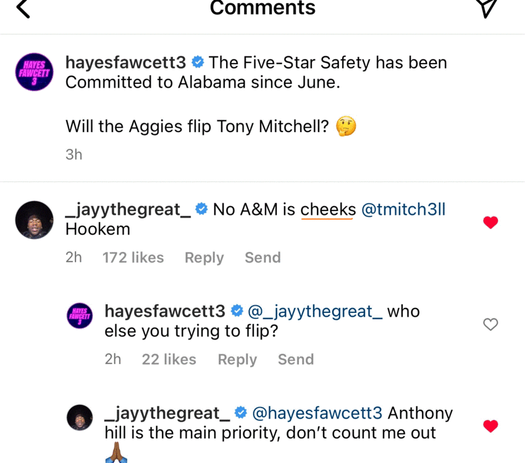The height and width of the screenshot is (463, 525).
Task: View the 172 likes on the first comment
Action: pos(133,257)
